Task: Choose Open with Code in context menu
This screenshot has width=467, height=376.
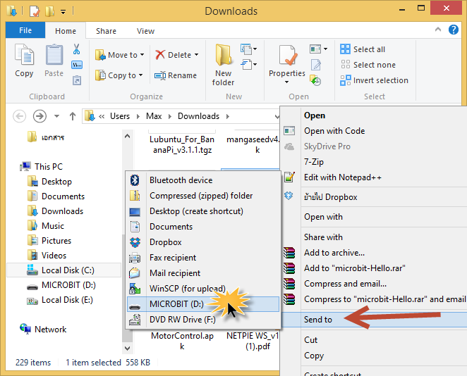Action: click(374, 131)
